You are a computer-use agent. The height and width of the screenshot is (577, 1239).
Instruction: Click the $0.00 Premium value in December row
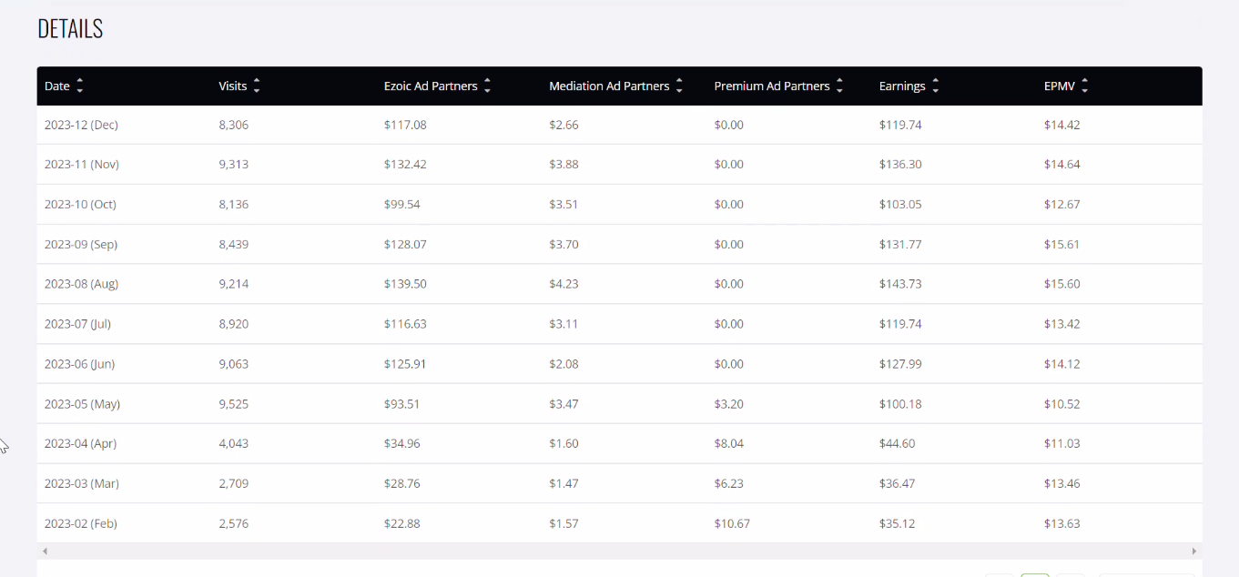tap(729, 125)
